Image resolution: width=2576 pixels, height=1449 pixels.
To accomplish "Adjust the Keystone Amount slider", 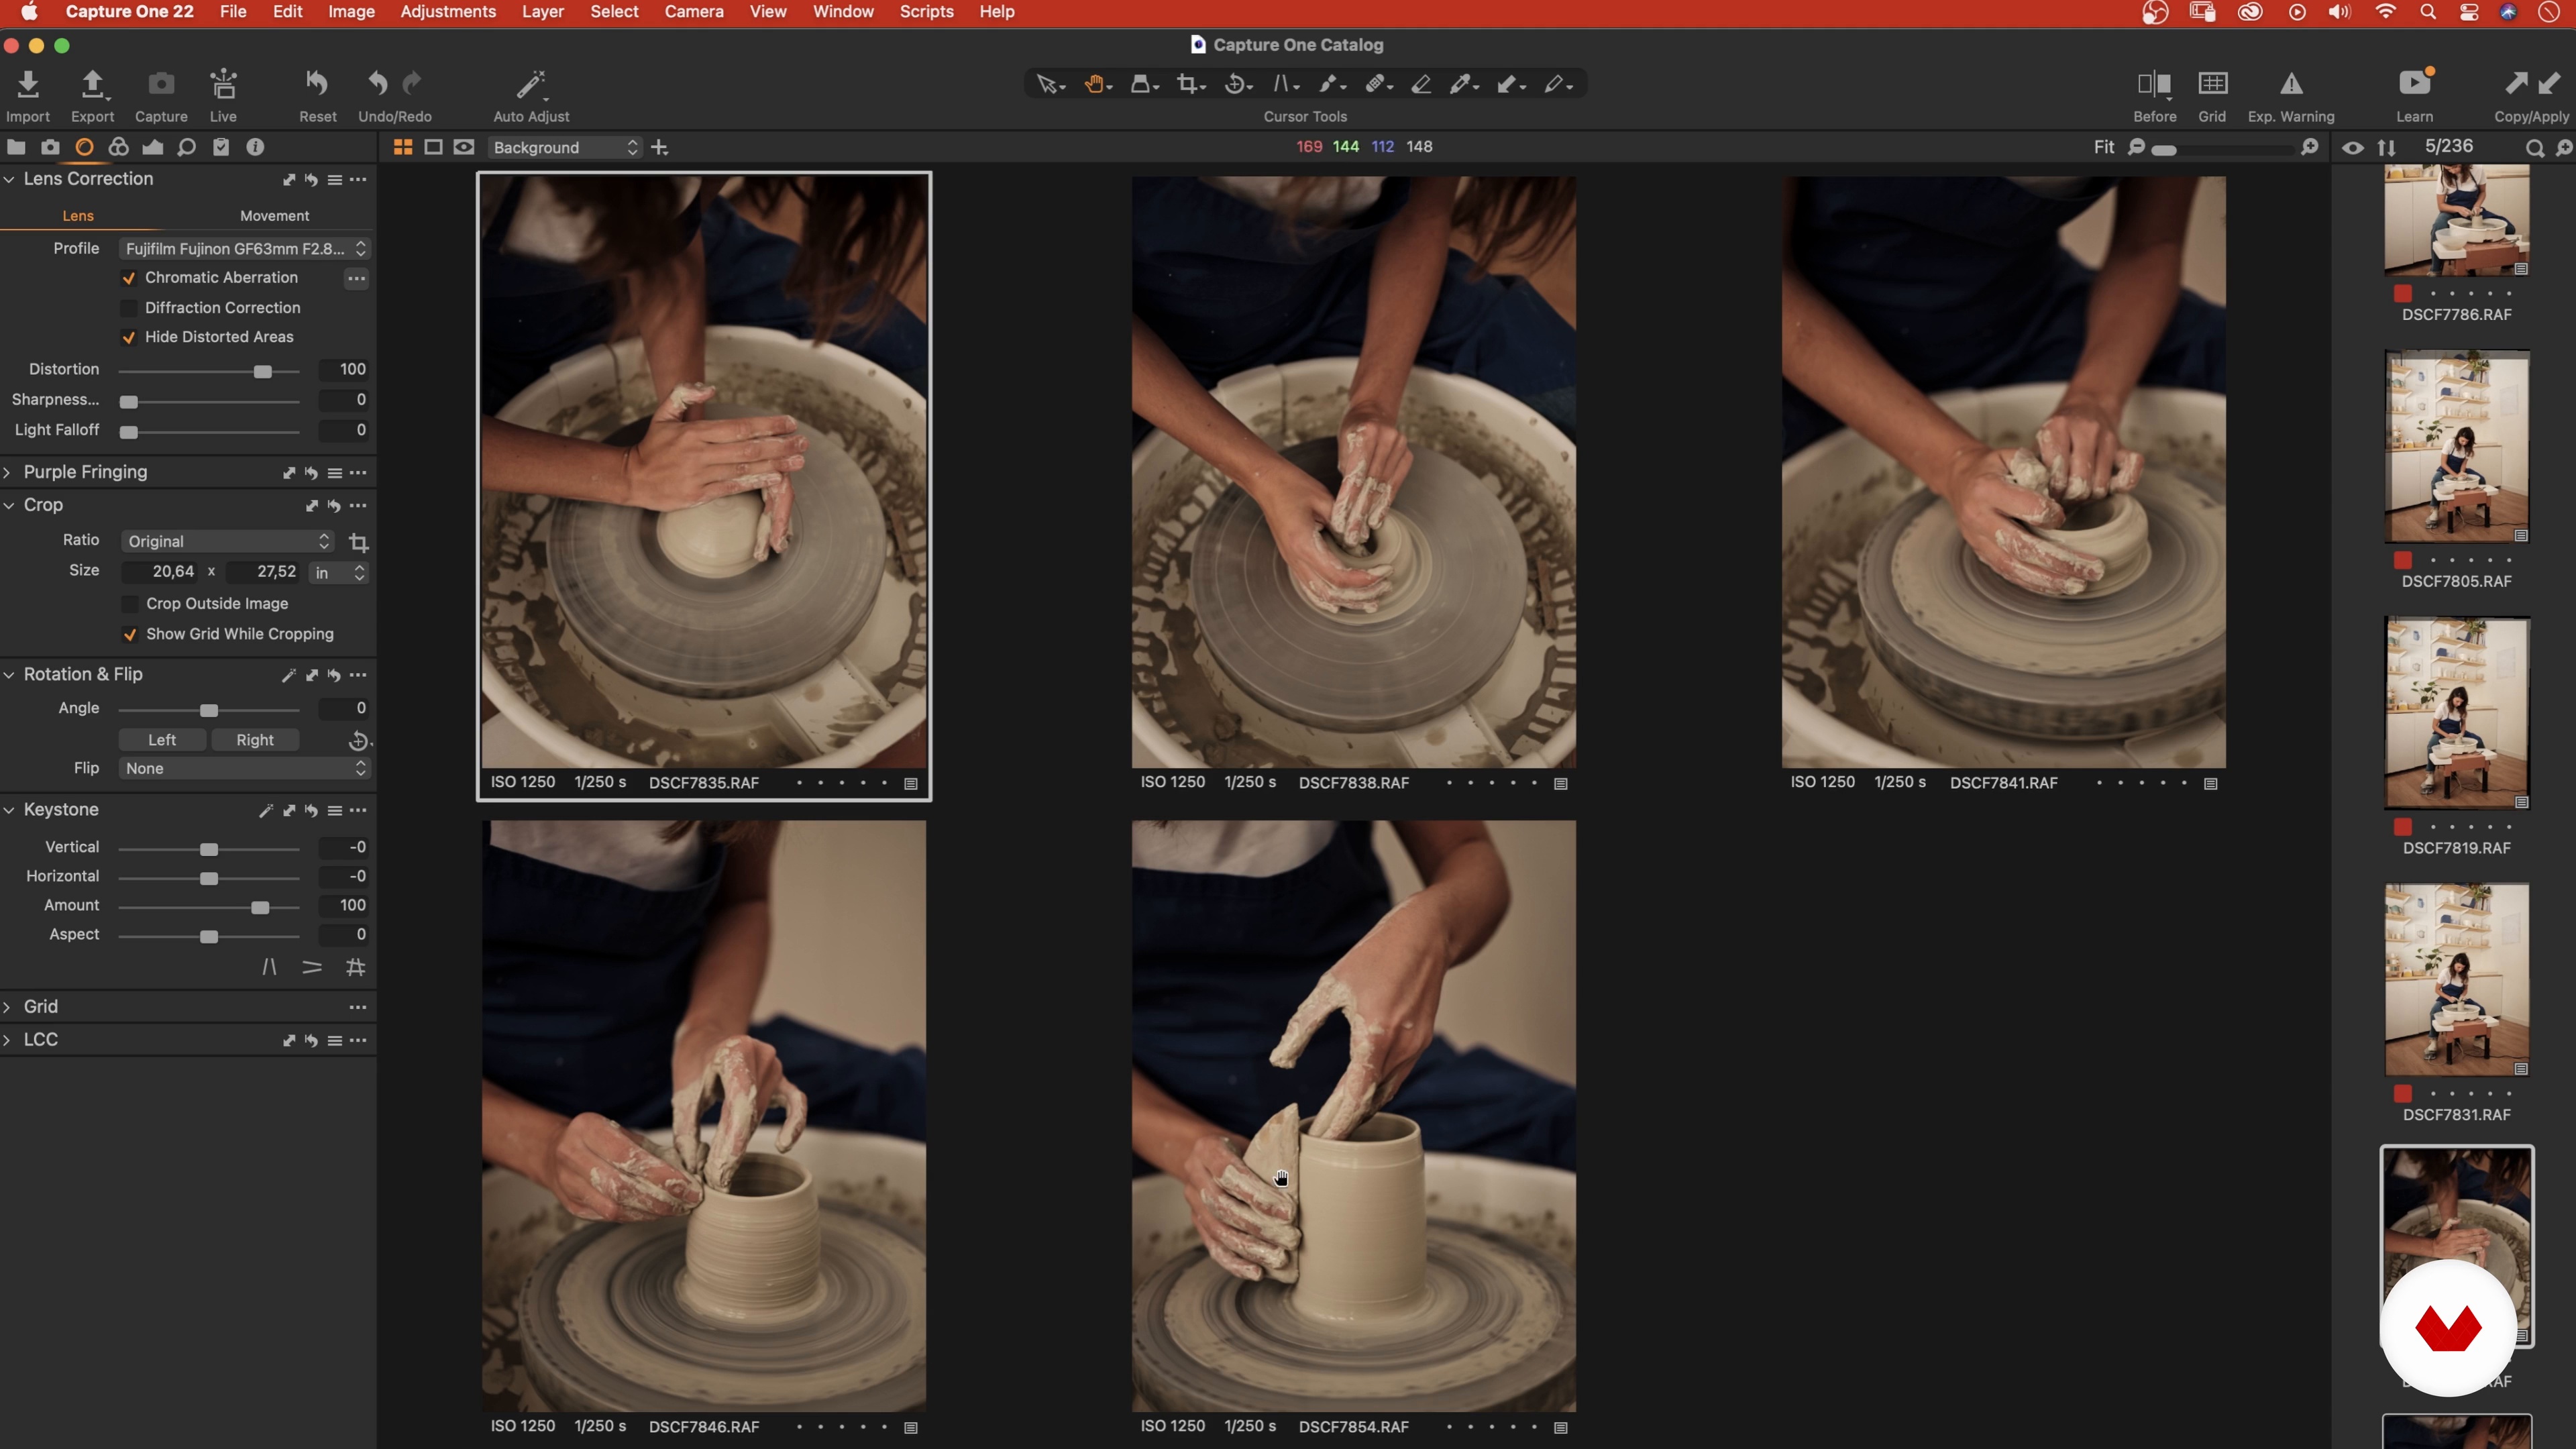I will tap(209, 907).
